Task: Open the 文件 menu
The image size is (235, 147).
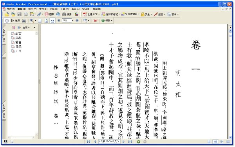Action: pos(11,9)
